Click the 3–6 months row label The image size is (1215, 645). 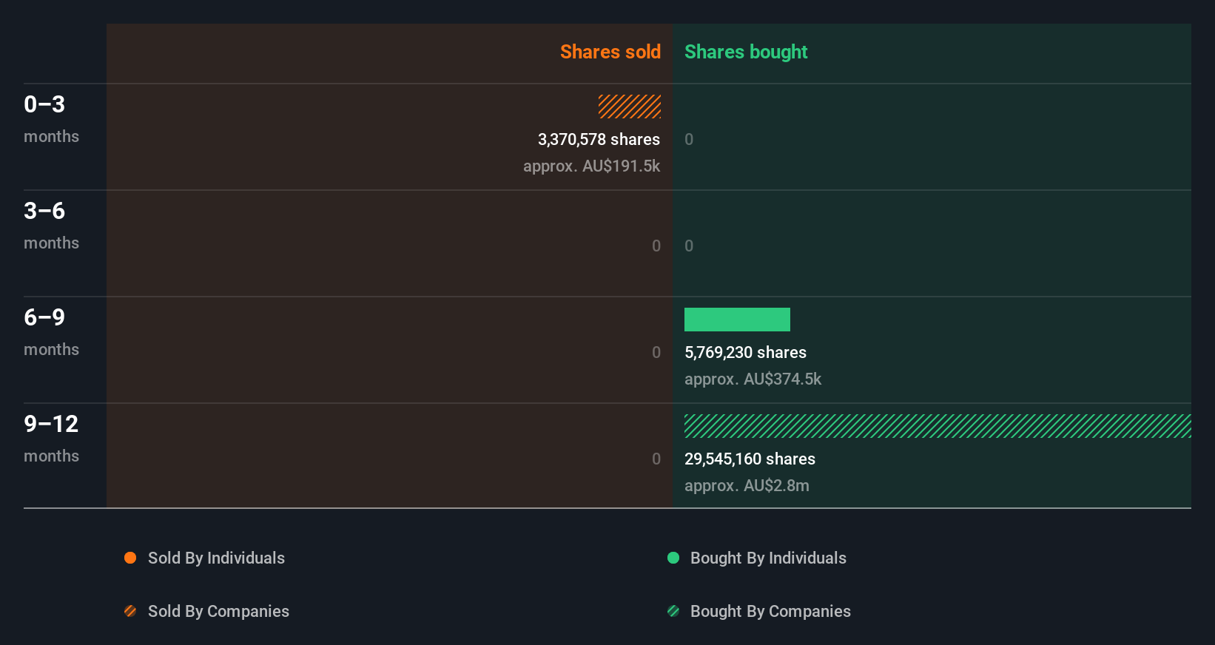click(x=51, y=225)
